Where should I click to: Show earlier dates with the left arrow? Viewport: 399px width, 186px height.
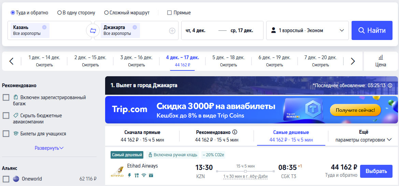(x=11, y=61)
